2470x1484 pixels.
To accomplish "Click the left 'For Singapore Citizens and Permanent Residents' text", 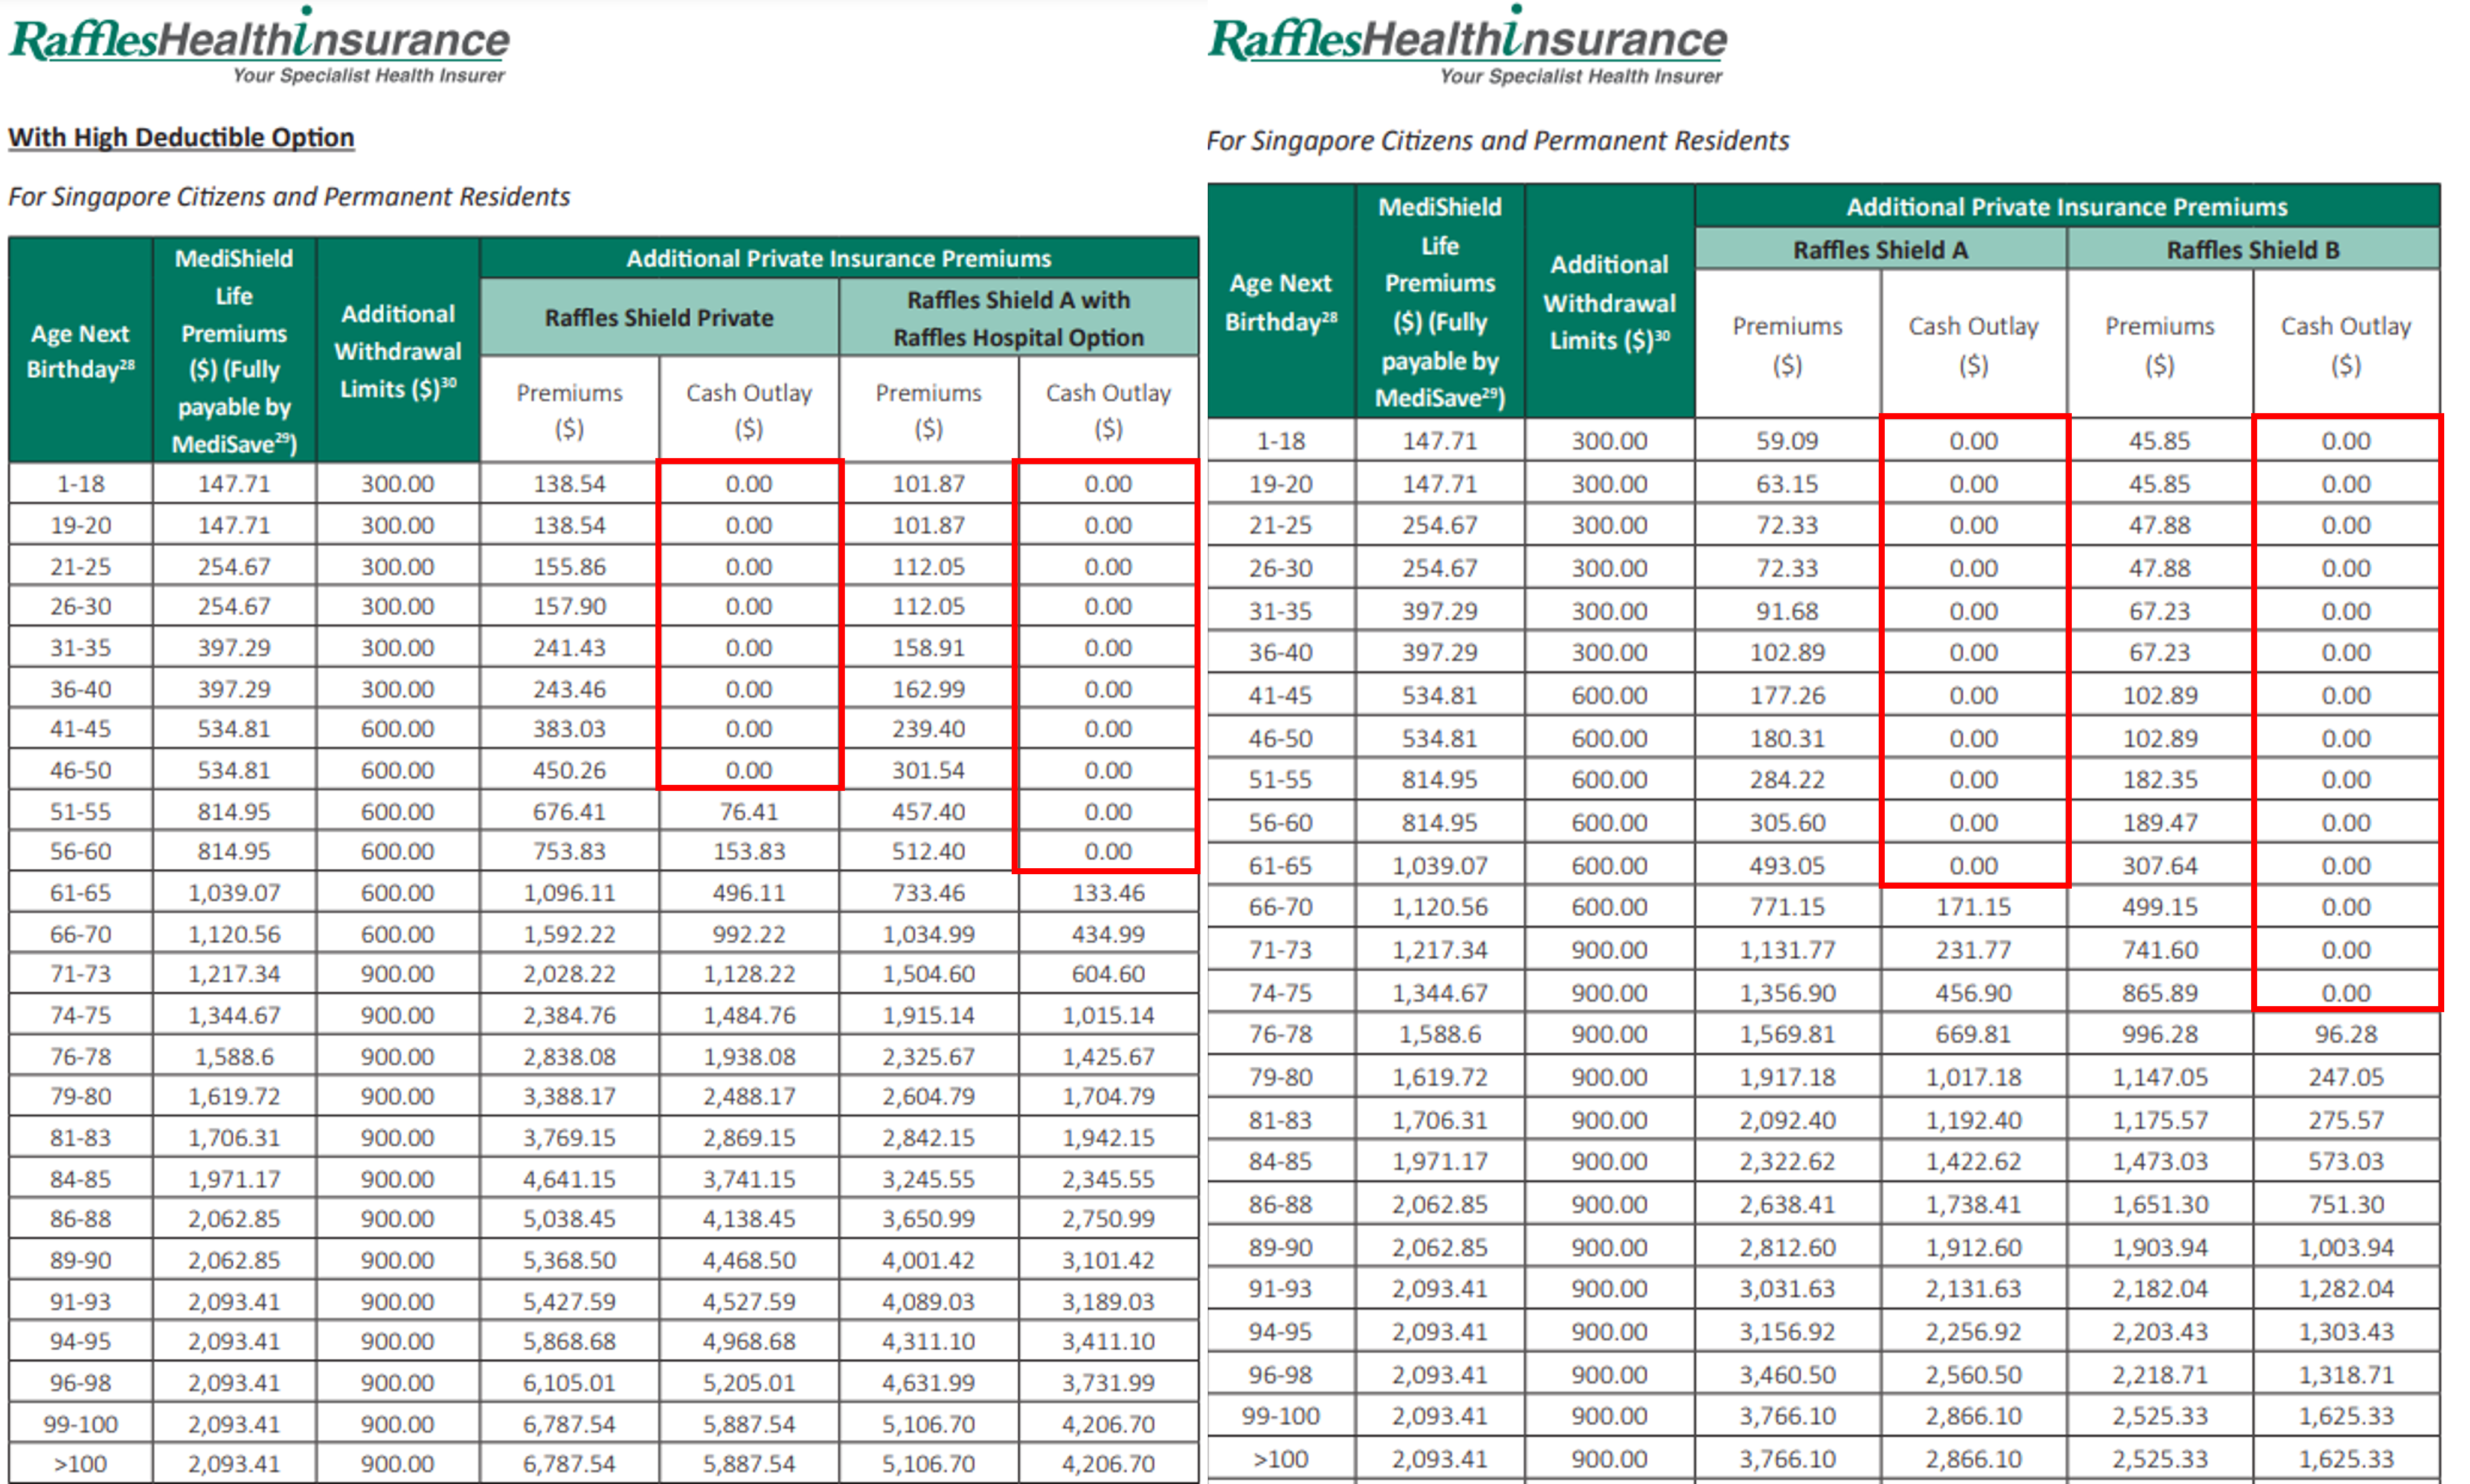I will [x=289, y=196].
